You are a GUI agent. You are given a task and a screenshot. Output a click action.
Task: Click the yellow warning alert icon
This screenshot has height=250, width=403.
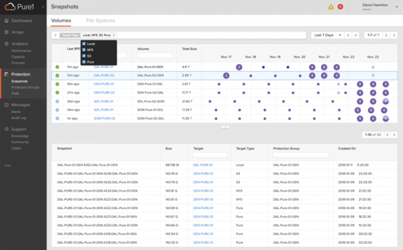(x=331, y=7)
